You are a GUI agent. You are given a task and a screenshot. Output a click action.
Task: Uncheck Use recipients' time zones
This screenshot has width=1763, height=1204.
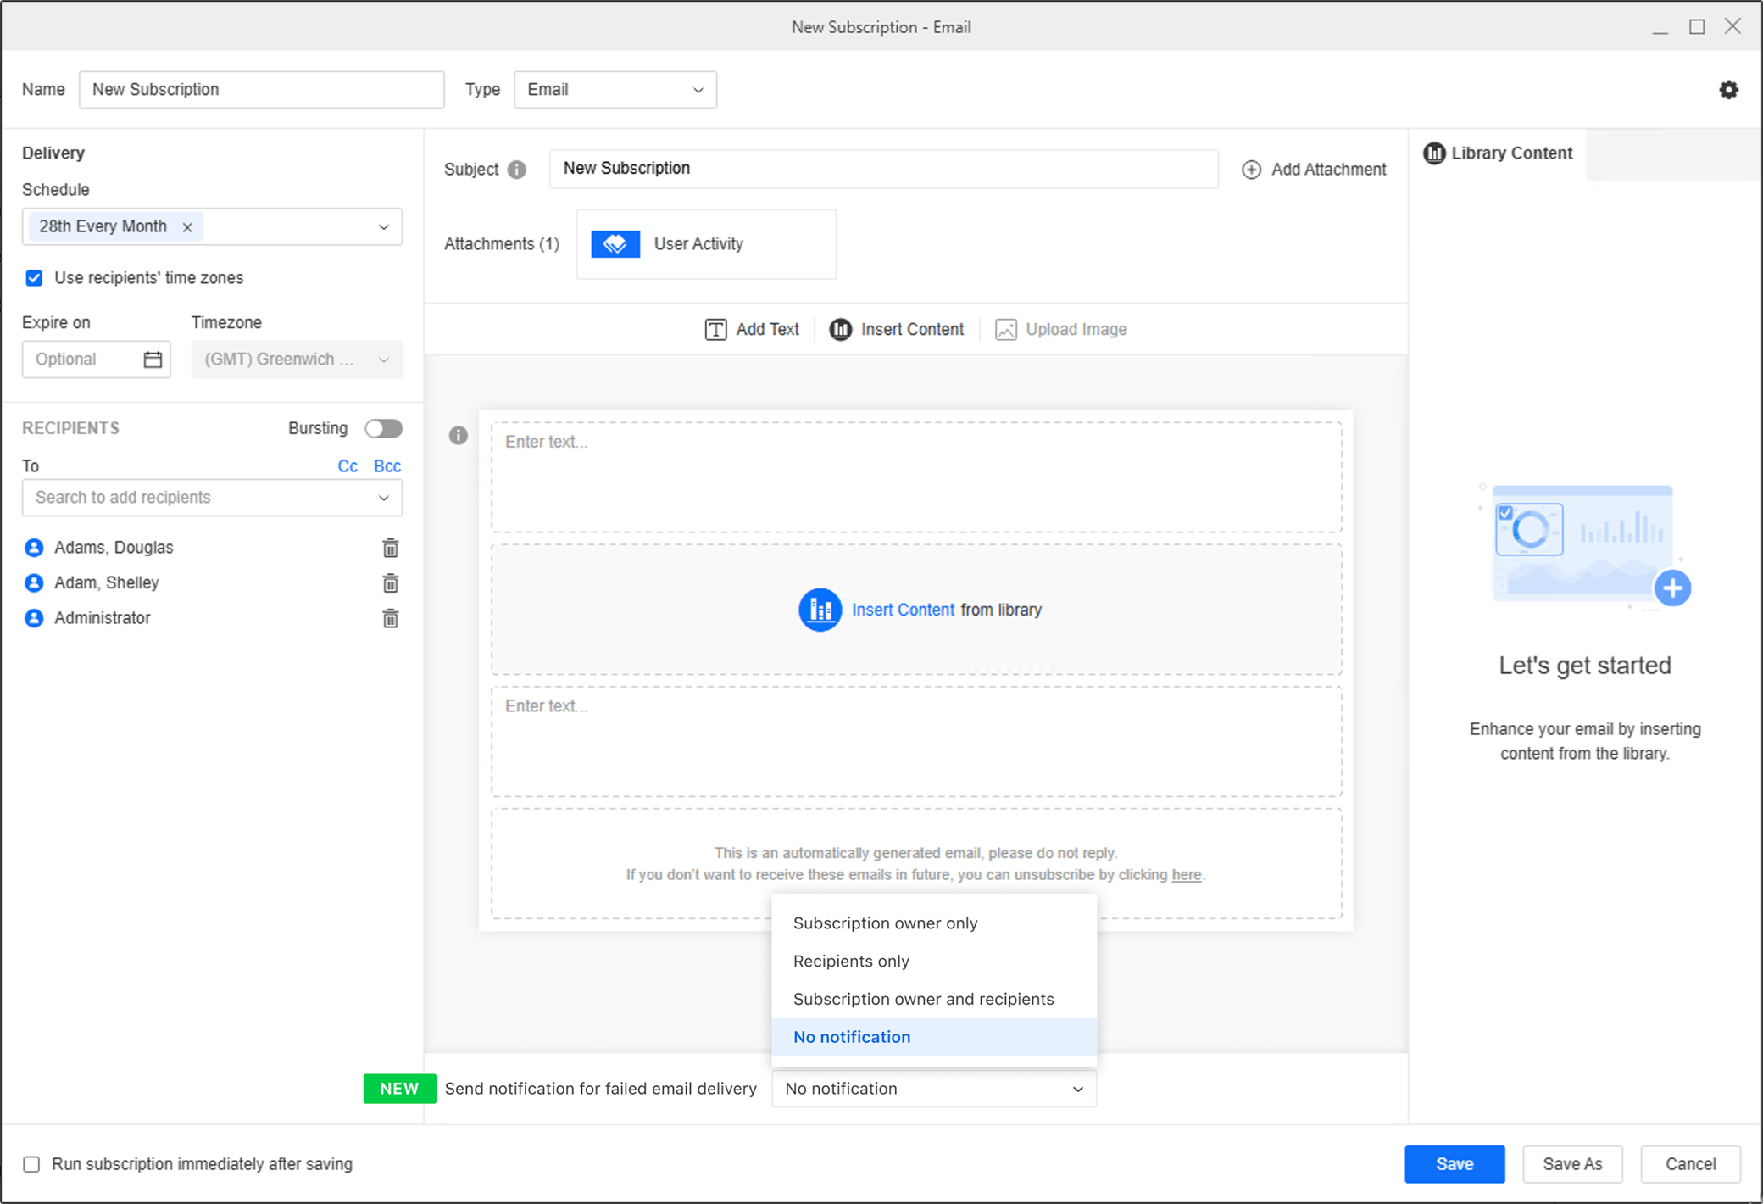[34, 278]
